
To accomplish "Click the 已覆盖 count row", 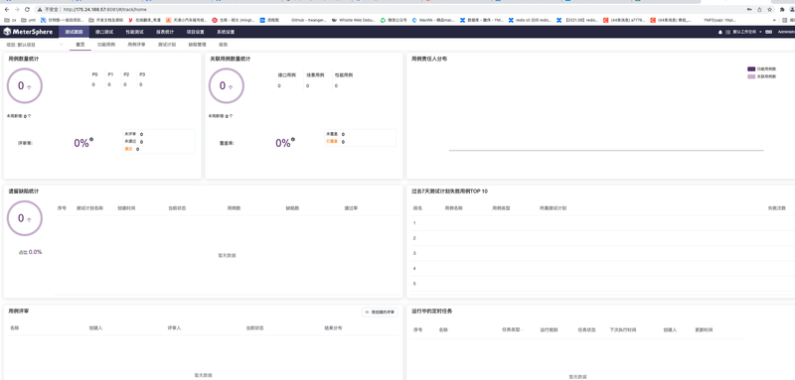I will pyautogui.click(x=335, y=141).
